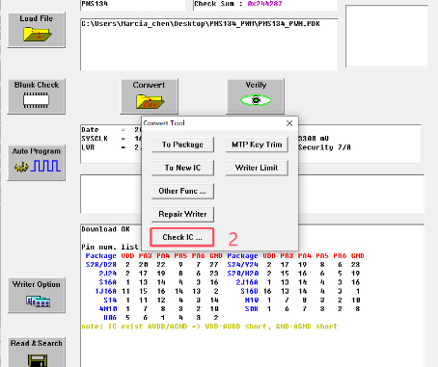Open the Convert button with folder icon
The height and width of the screenshot is (367, 438).
tap(150, 96)
